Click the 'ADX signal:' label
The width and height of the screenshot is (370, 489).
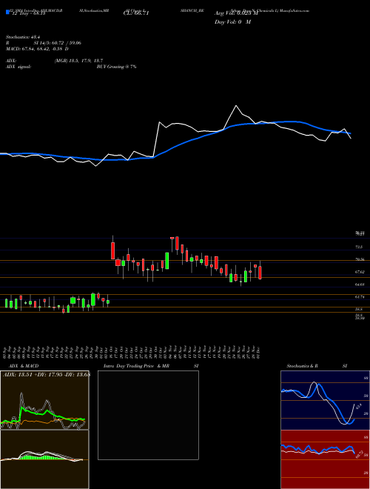(18, 67)
